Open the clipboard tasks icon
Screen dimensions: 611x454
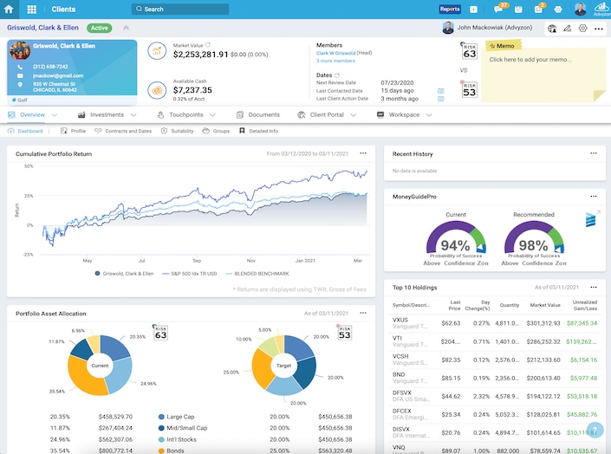518,10
